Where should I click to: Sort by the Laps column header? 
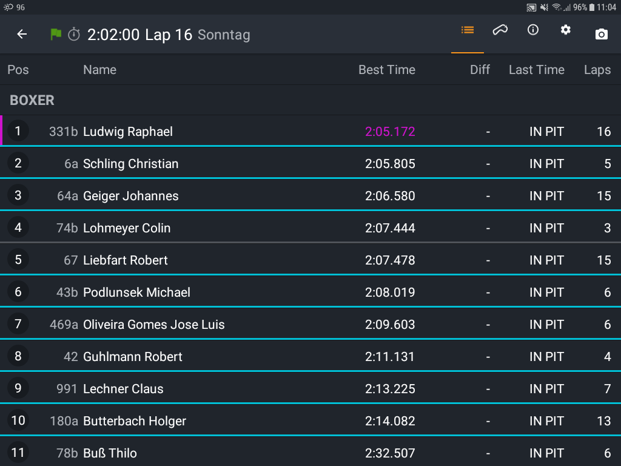[x=597, y=70]
